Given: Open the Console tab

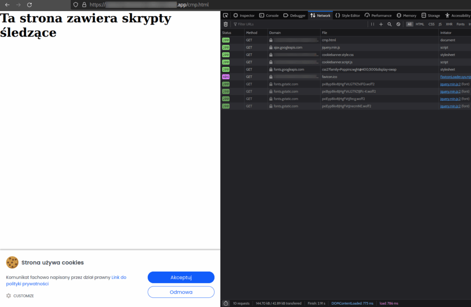Looking at the screenshot, I should point(269,15).
